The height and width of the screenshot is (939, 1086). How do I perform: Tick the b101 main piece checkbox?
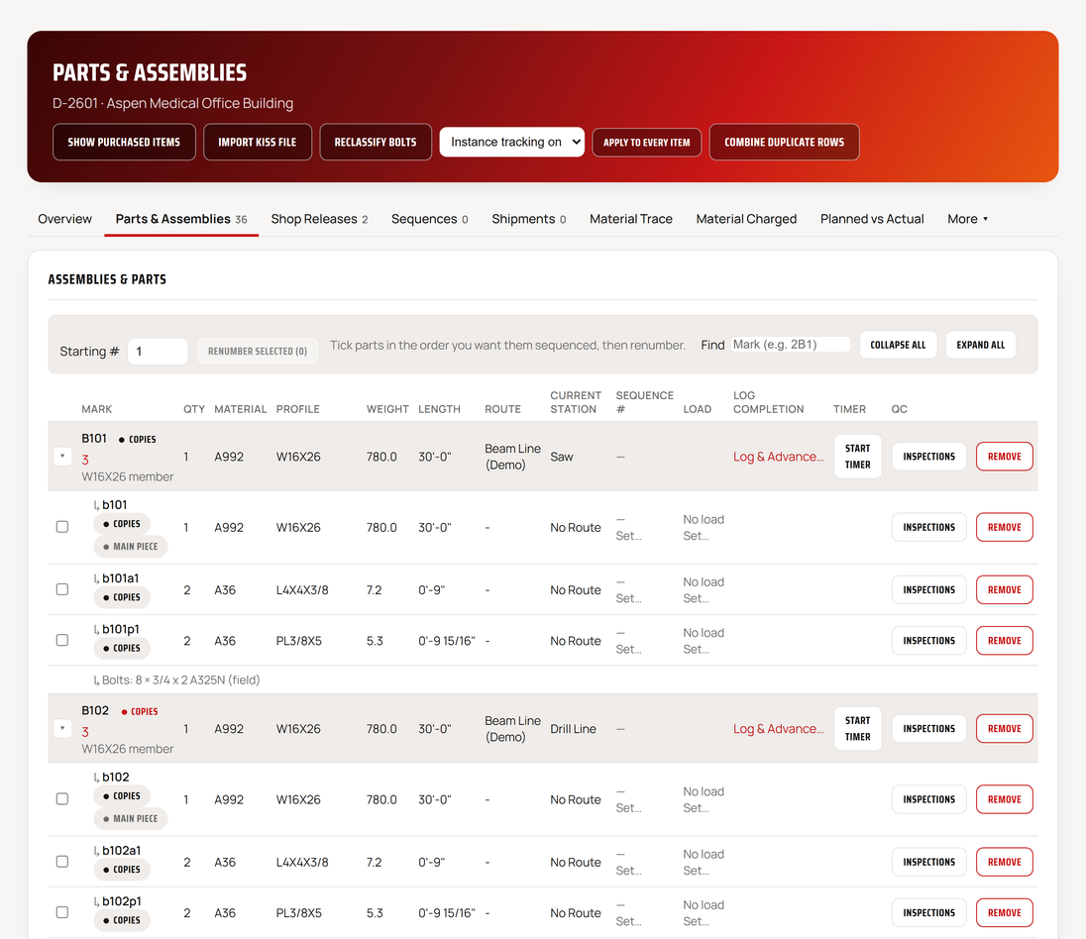click(x=62, y=527)
